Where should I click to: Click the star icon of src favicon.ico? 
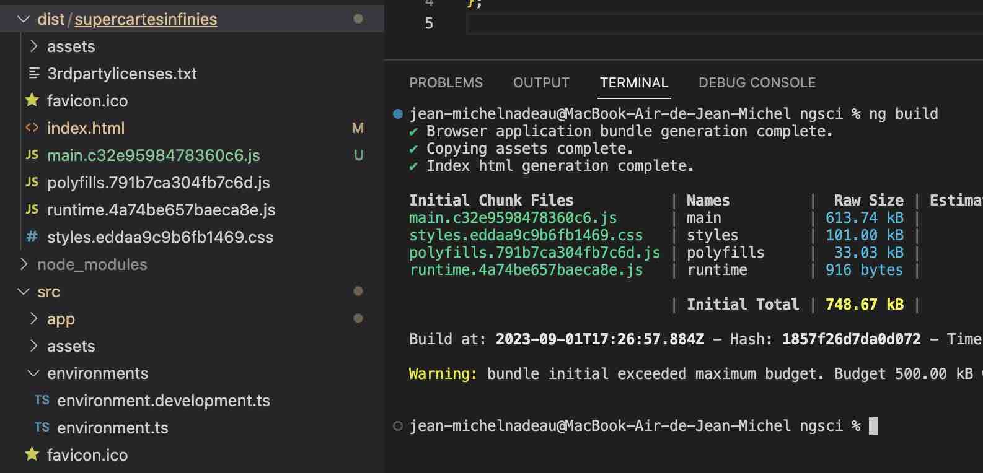[32, 454]
